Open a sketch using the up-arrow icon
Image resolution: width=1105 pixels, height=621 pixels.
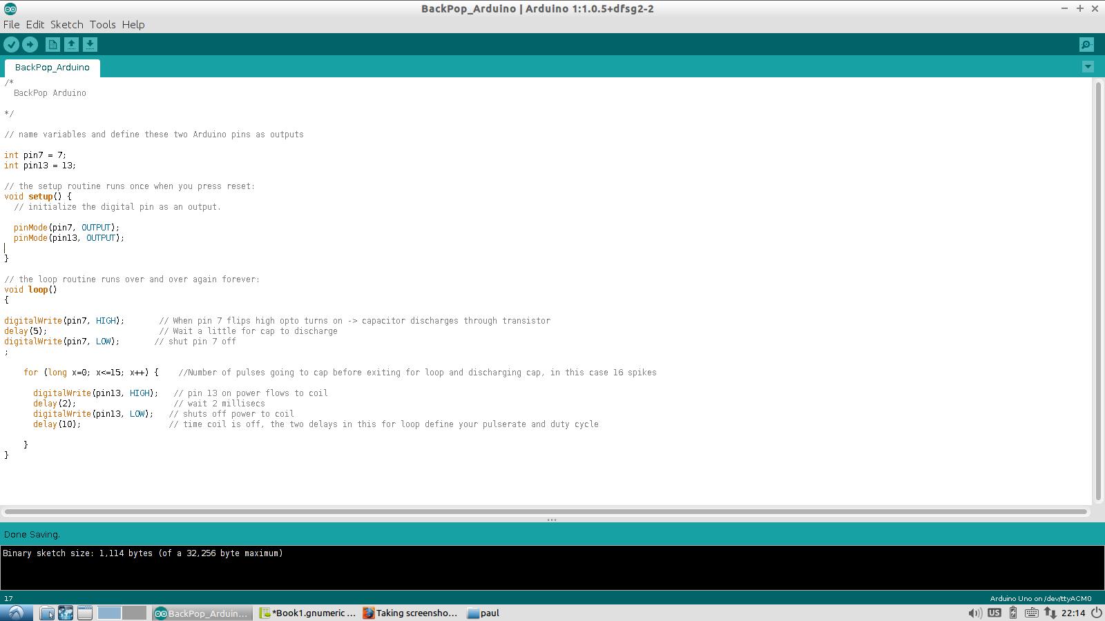(71, 45)
